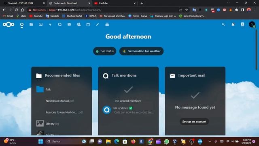Open the IONOS bookmark
259x146 pixels.
(x=91, y=16)
